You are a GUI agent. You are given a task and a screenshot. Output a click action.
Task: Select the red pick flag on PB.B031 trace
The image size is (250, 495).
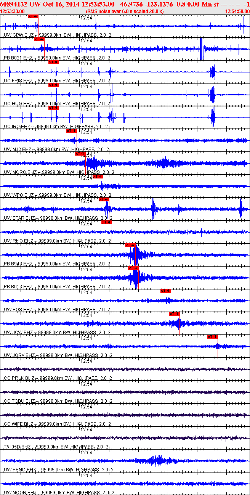[39, 39]
